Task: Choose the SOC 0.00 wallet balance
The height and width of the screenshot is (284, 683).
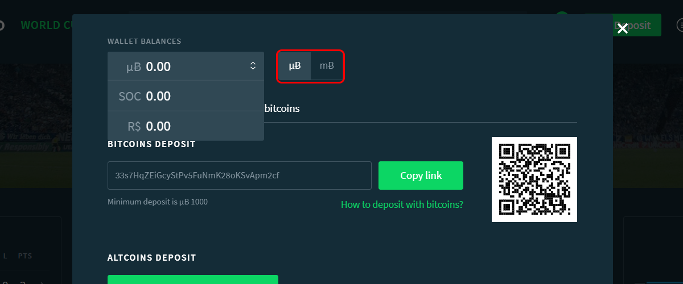Action: point(186,96)
